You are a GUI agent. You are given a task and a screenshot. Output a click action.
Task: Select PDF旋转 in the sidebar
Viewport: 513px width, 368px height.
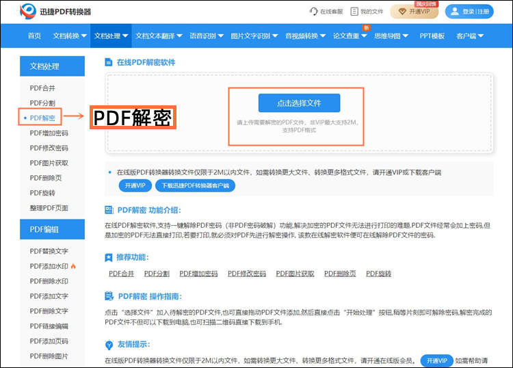click(42, 193)
